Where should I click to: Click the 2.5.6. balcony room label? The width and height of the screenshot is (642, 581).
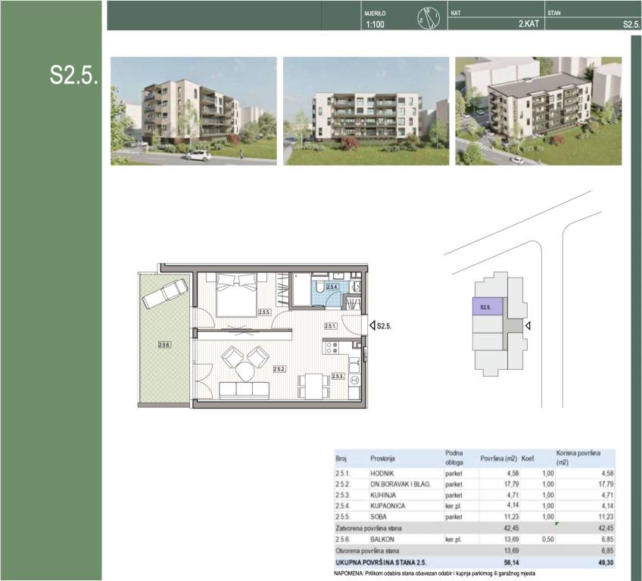coord(164,345)
